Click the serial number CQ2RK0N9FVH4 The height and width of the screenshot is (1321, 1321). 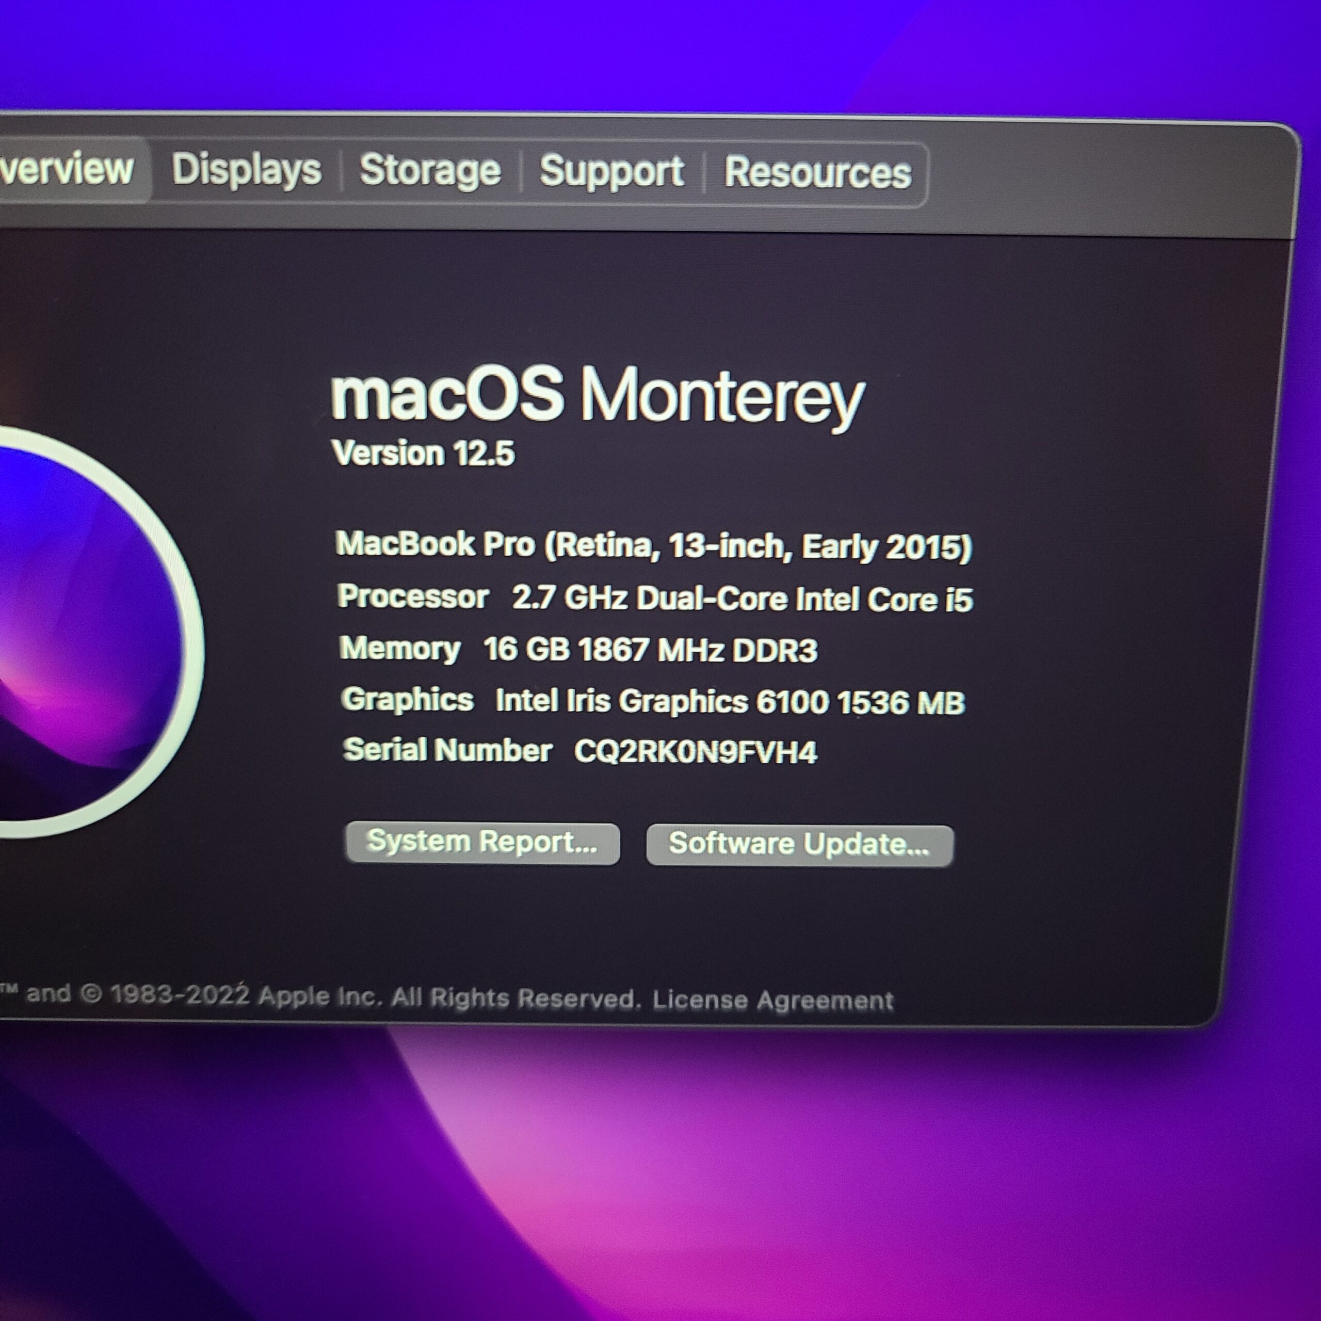696,752
